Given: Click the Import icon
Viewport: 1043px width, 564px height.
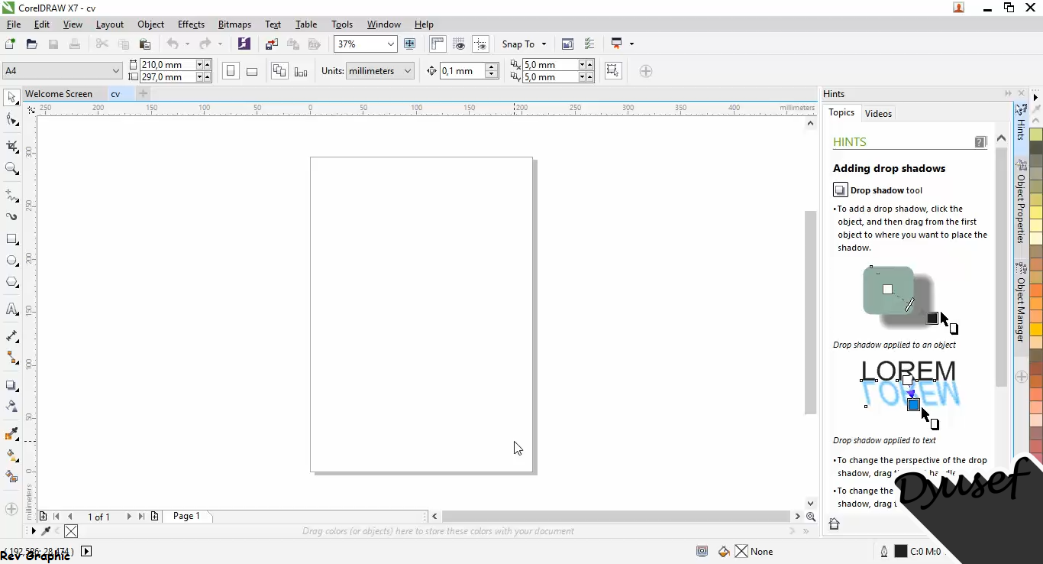Looking at the screenshot, I should [x=272, y=44].
